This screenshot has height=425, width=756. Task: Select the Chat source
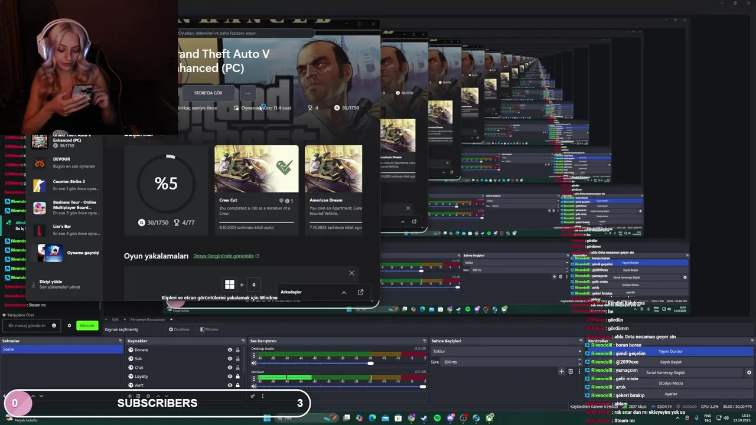click(139, 368)
